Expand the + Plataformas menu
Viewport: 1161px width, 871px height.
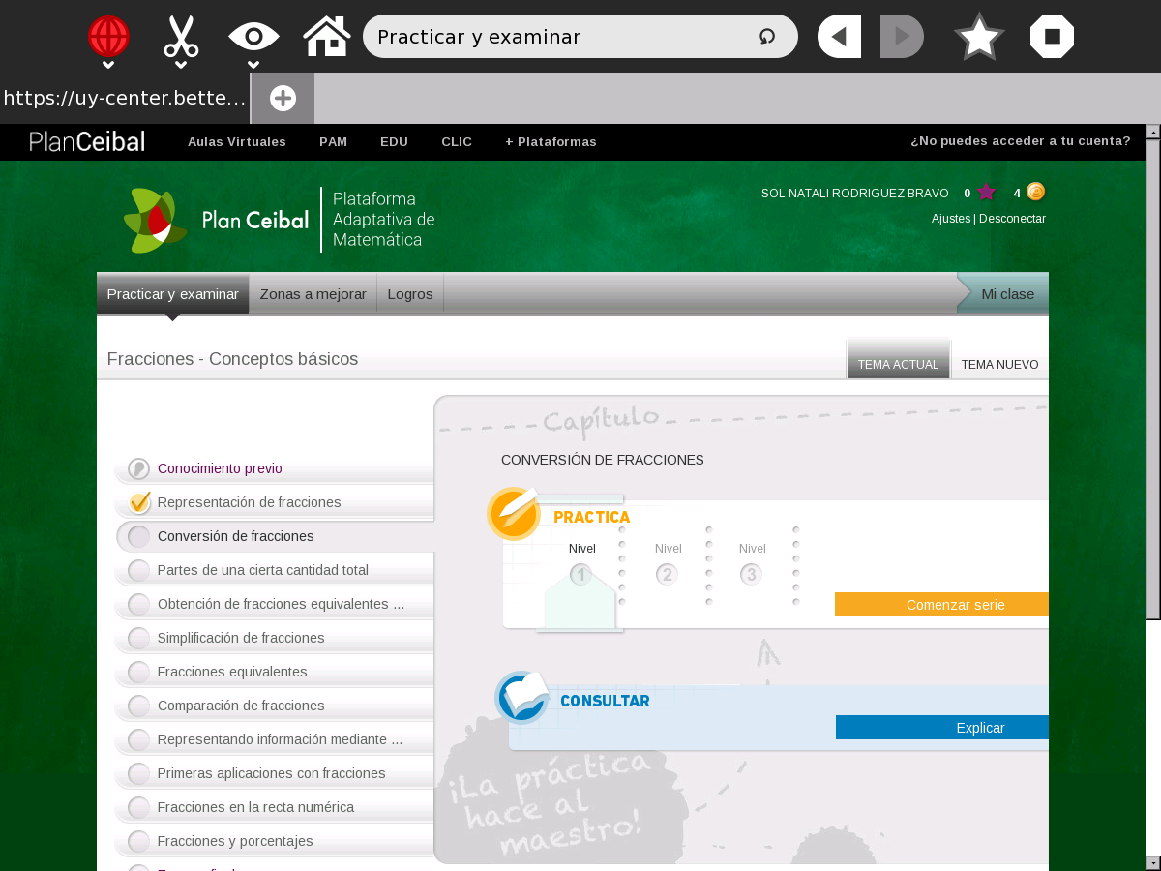551,141
